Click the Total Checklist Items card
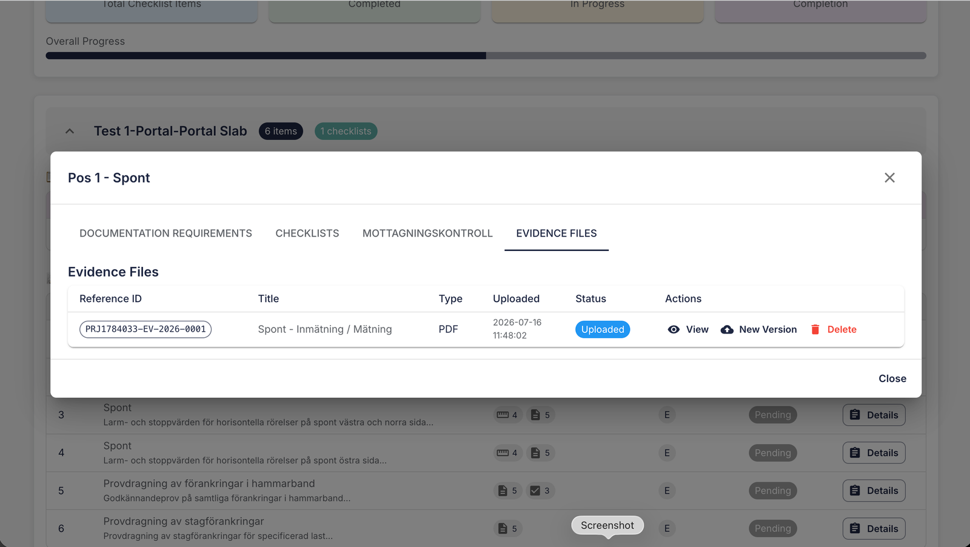The width and height of the screenshot is (970, 547). click(152, 11)
